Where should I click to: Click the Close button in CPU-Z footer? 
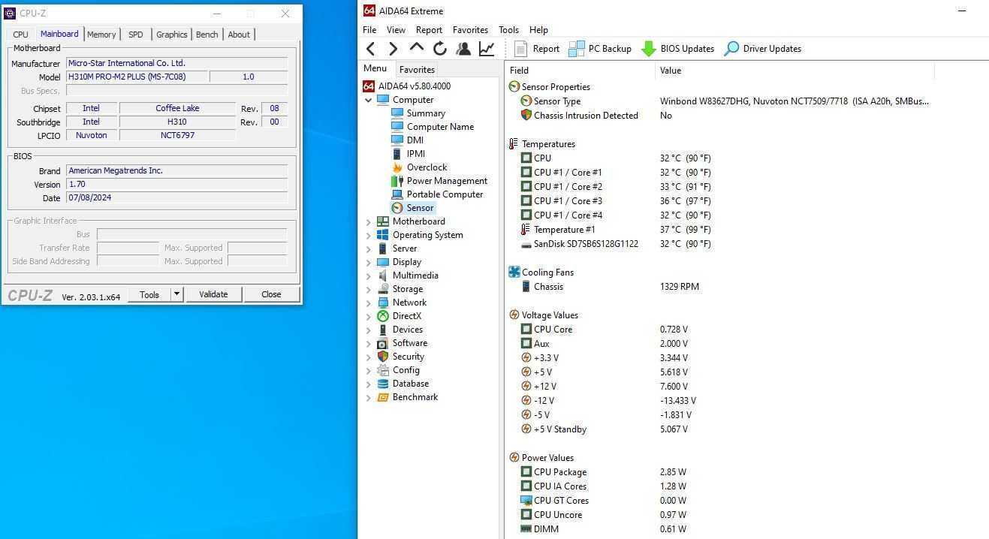coord(271,295)
